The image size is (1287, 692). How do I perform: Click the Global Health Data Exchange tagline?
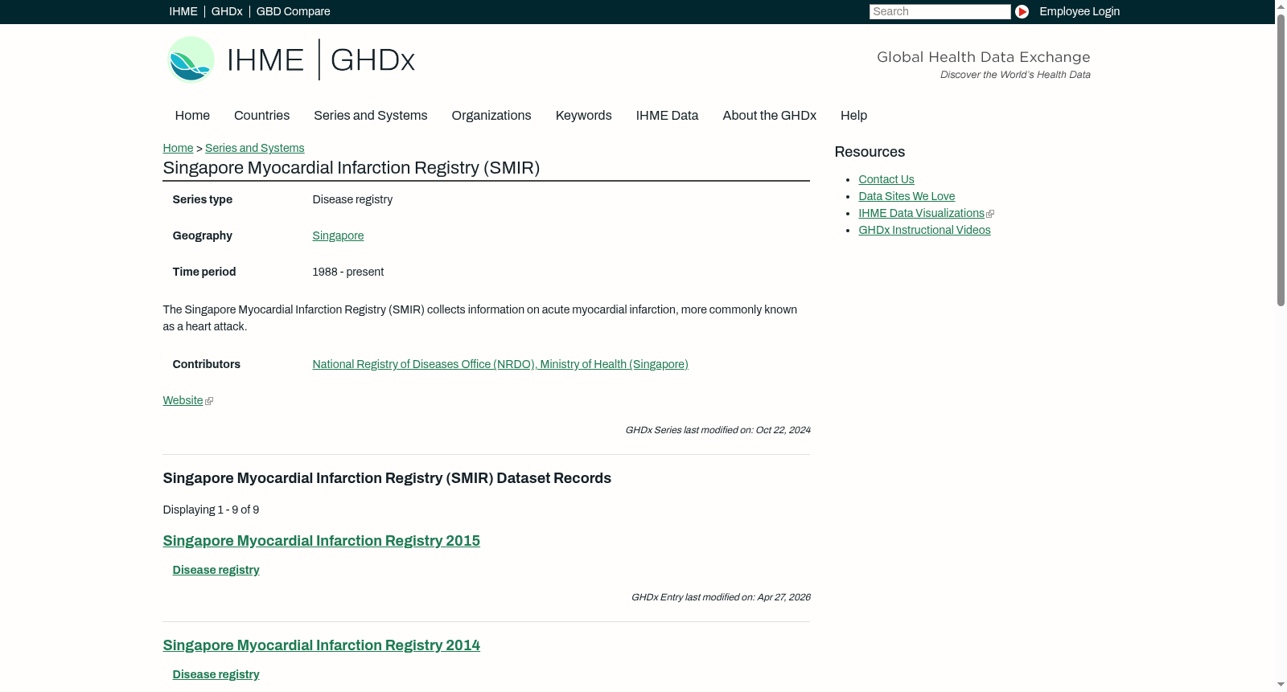(x=983, y=57)
